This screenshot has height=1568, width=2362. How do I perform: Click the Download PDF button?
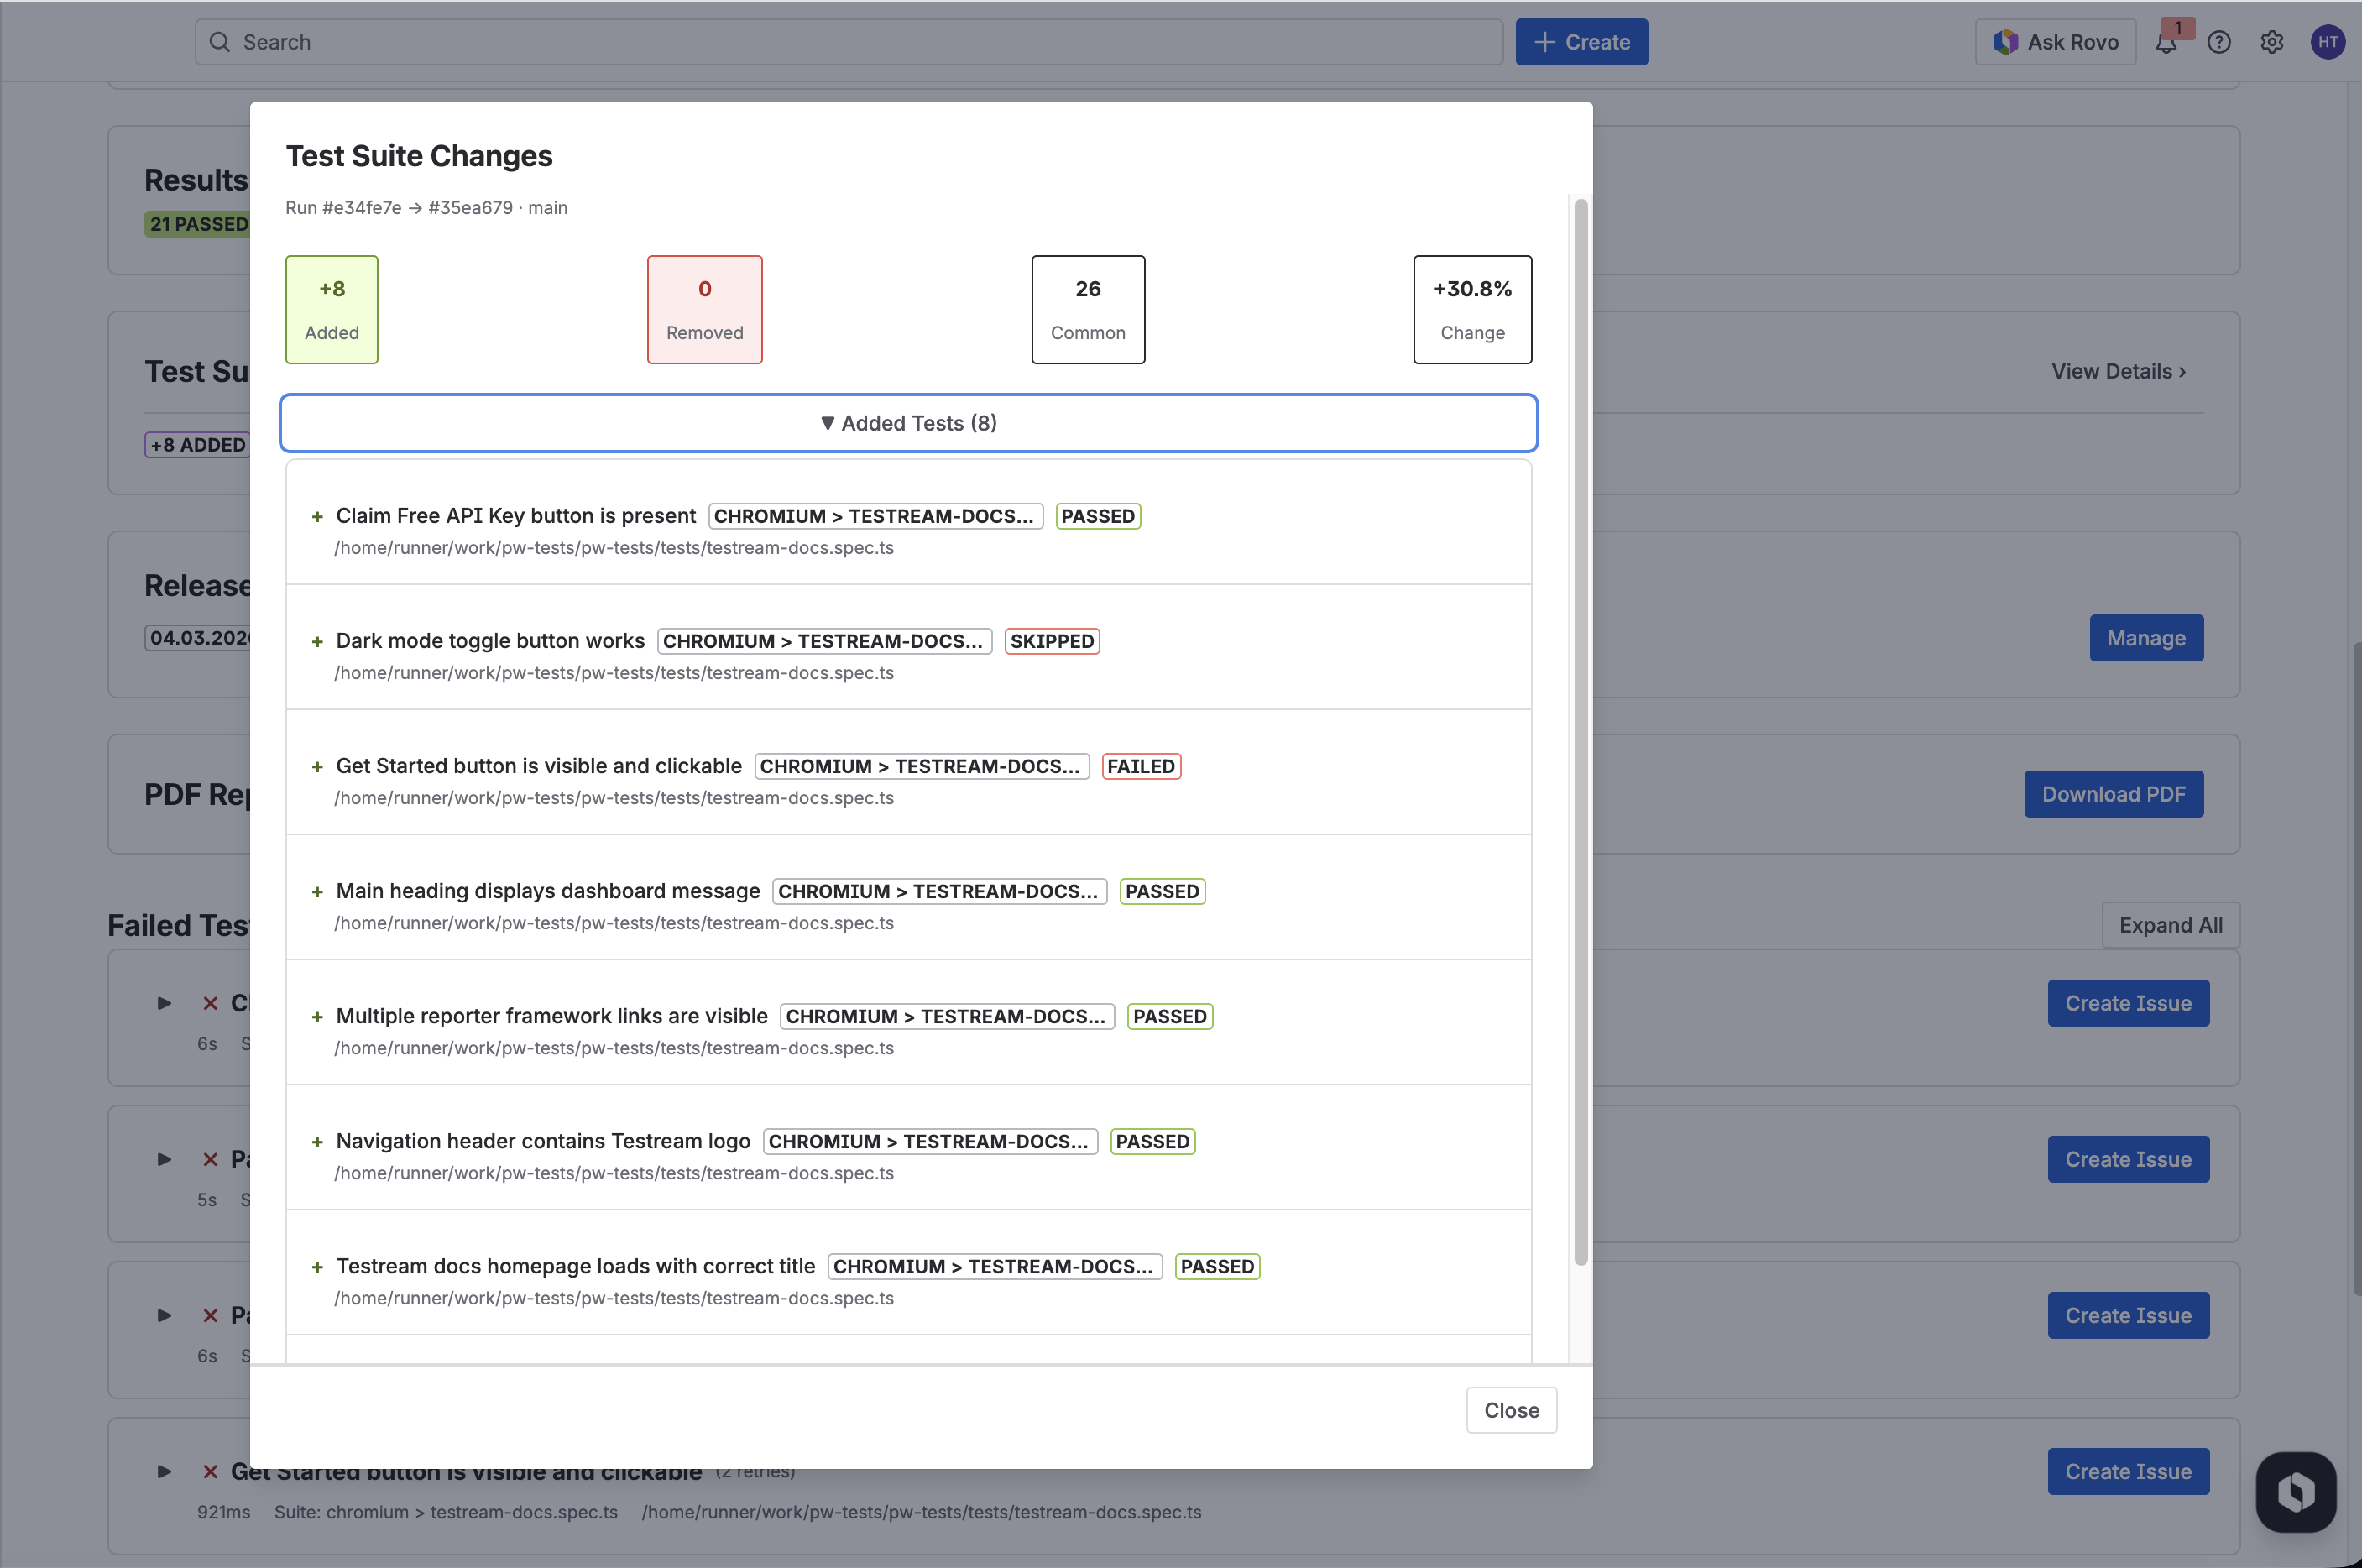[x=2113, y=794]
